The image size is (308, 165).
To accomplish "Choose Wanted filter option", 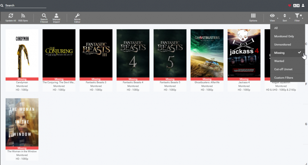I will click(288, 61).
